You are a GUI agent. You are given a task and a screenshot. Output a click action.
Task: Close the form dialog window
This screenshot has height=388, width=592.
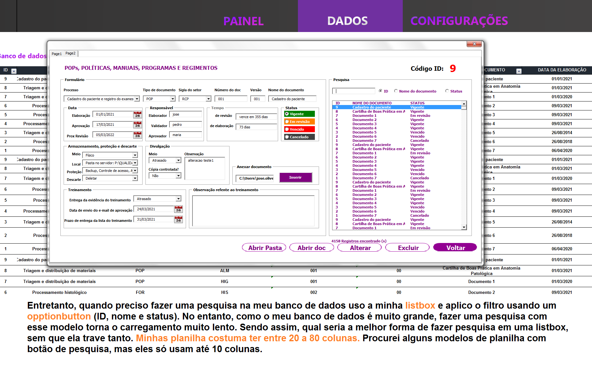click(x=474, y=44)
